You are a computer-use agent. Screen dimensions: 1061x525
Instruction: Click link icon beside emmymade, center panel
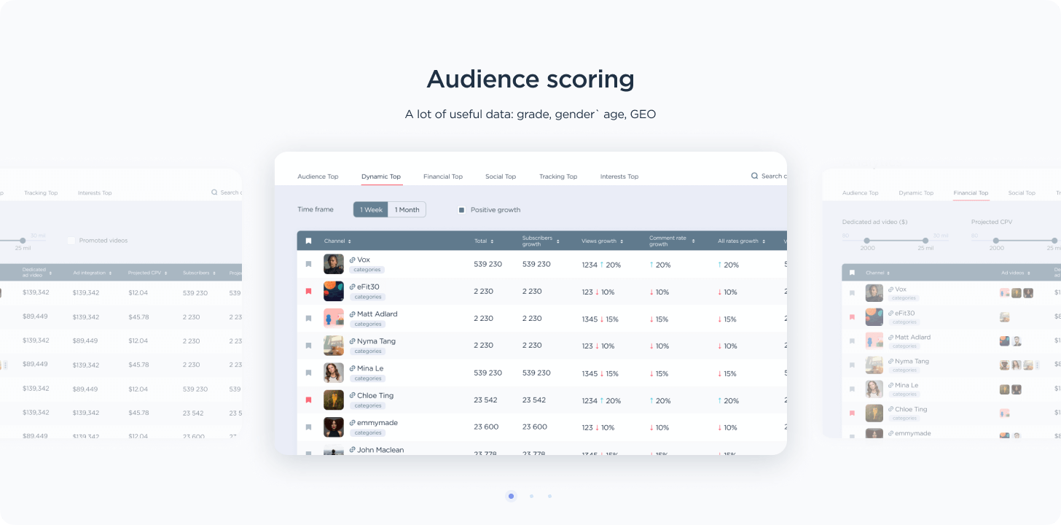point(353,423)
